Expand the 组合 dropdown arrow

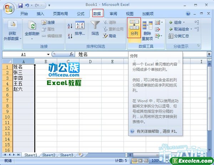tap(184, 22)
